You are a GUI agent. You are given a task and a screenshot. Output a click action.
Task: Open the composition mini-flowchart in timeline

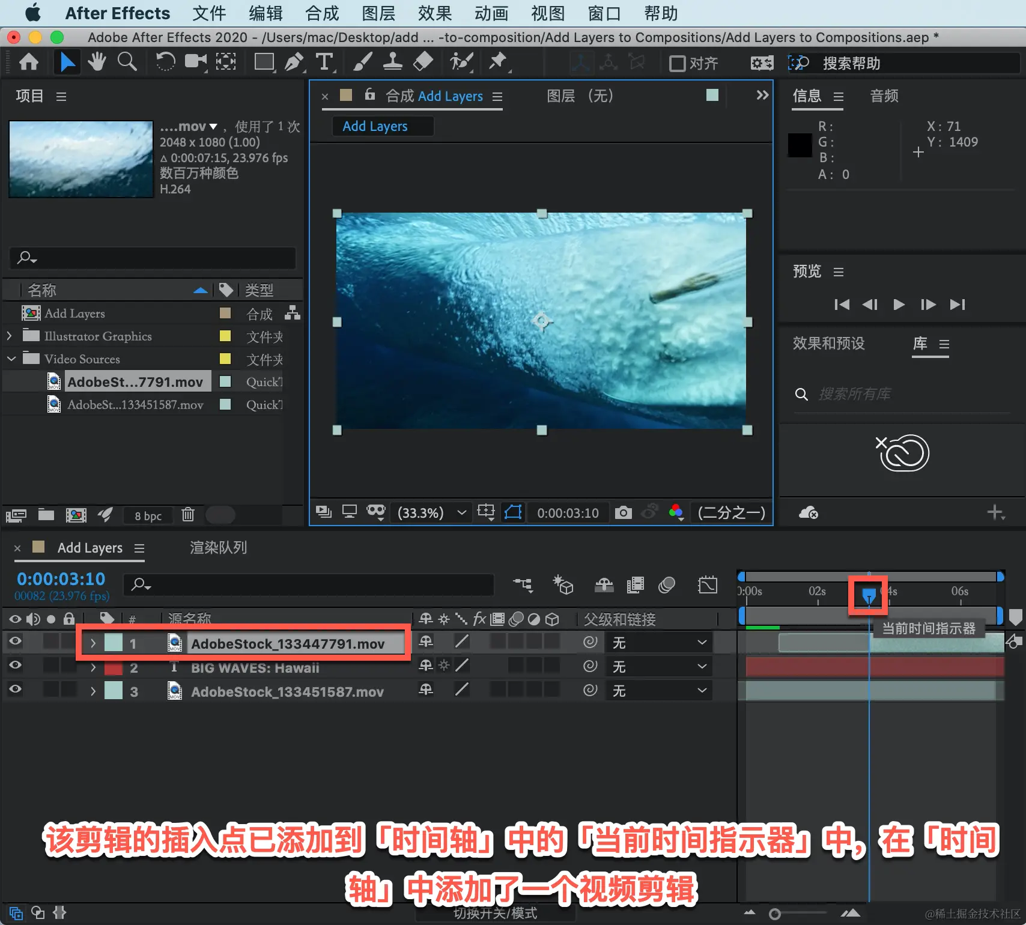click(523, 584)
